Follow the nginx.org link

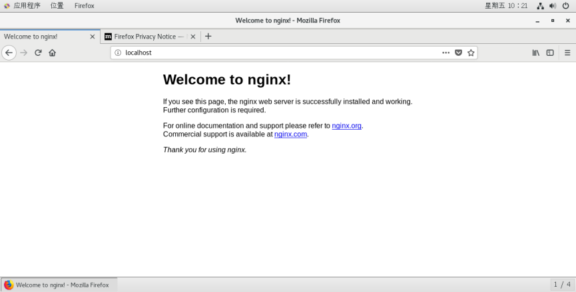coord(346,126)
